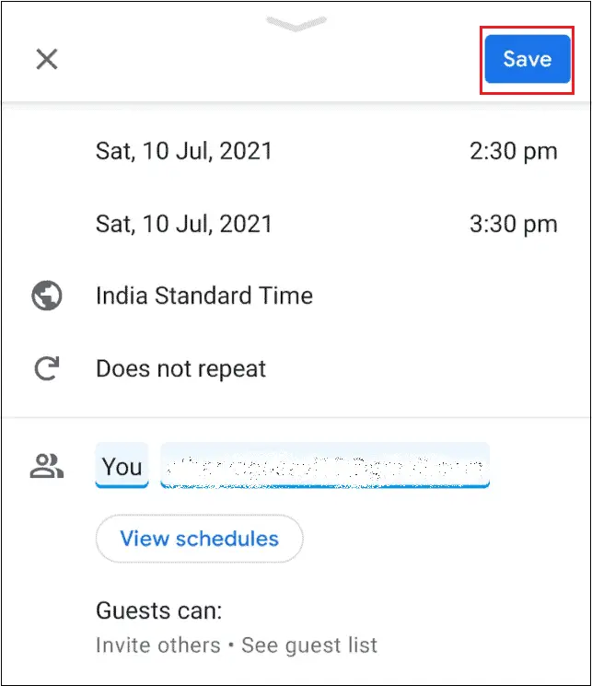The width and height of the screenshot is (592, 686).
Task: Change the 3:30 pm end time
Action: 513,224
